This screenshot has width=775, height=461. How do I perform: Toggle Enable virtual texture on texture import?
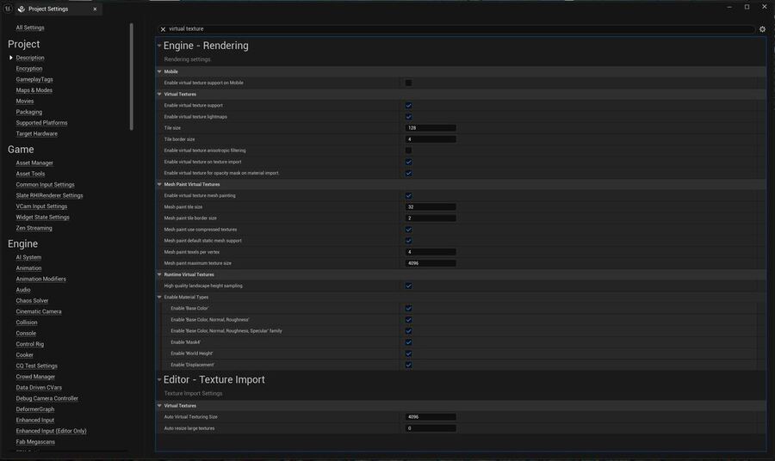point(408,162)
